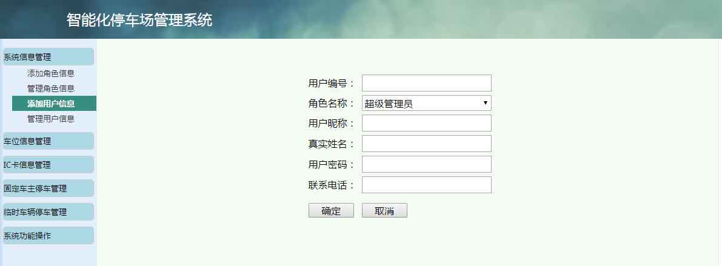Screen dimensions: 722x266
Task: Focus the 用户昵称 text box
Action: pos(426,123)
